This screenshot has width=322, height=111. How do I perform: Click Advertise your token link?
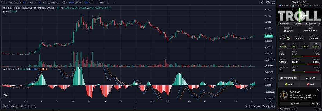click(288, 109)
